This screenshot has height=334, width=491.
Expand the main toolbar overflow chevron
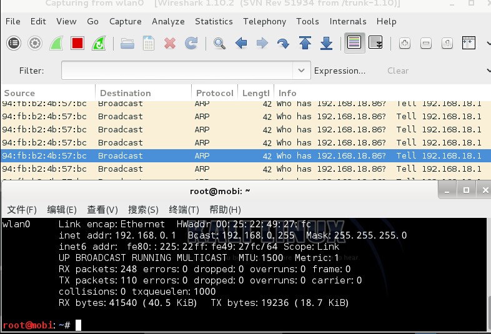(x=487, y=44)
